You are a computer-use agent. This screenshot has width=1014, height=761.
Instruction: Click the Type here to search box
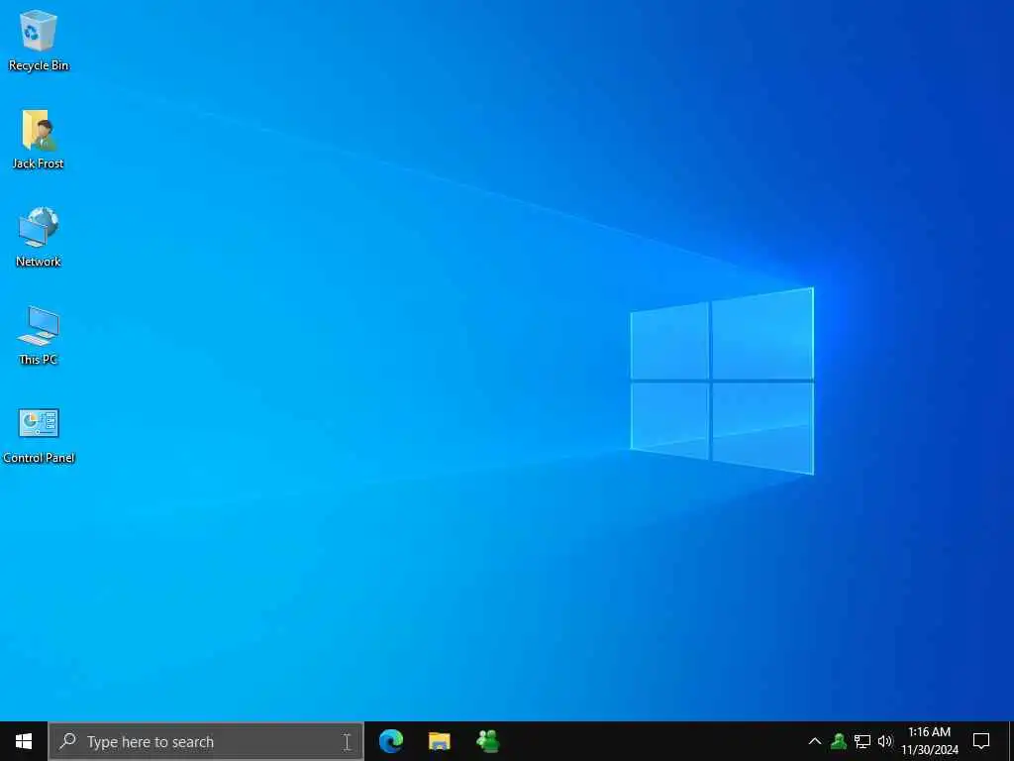pyautogui.click(x=206, y=741)
